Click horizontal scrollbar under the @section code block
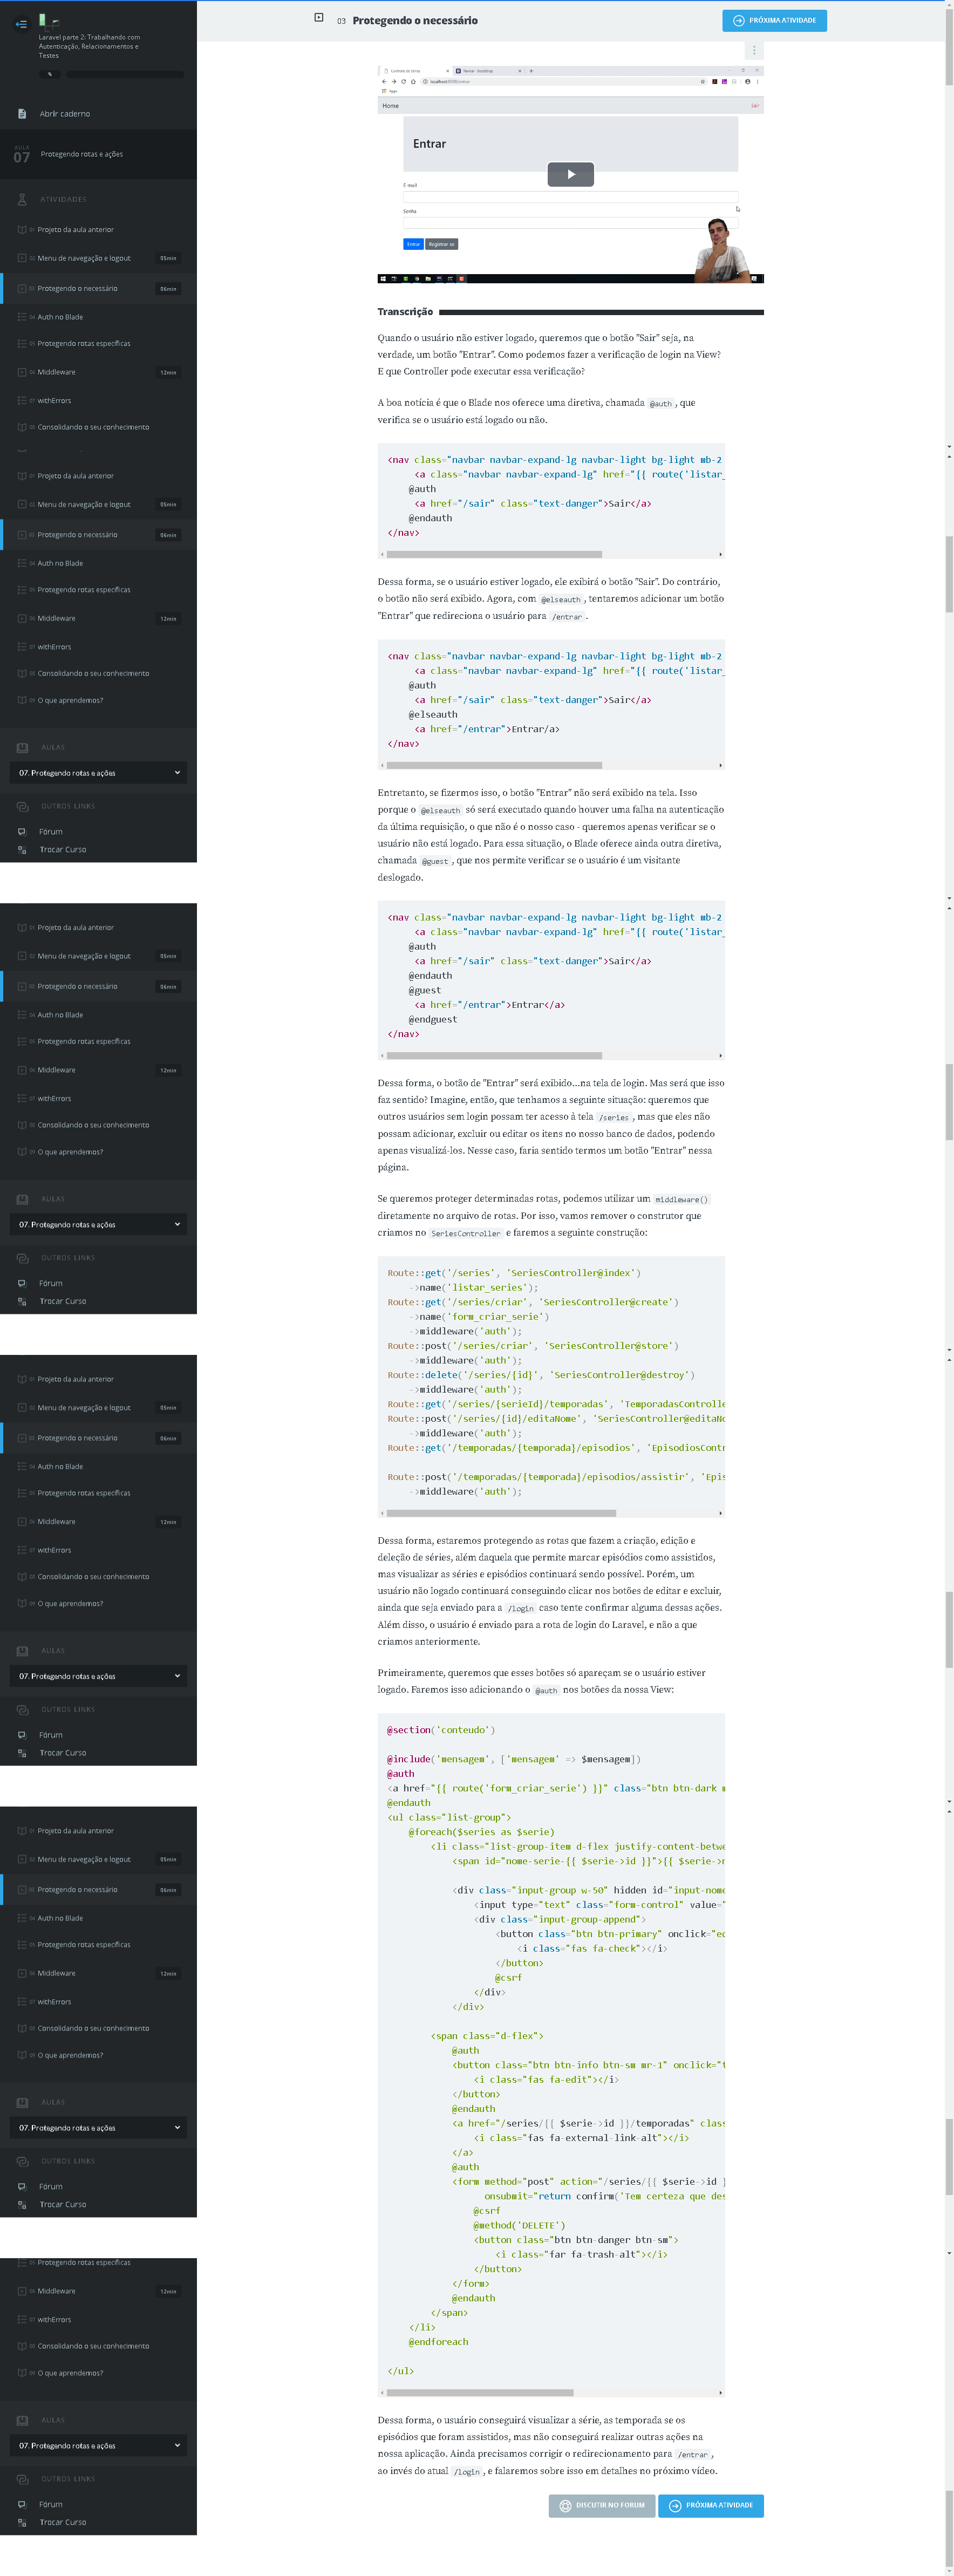954x2576 pixels. [480, 2393]
